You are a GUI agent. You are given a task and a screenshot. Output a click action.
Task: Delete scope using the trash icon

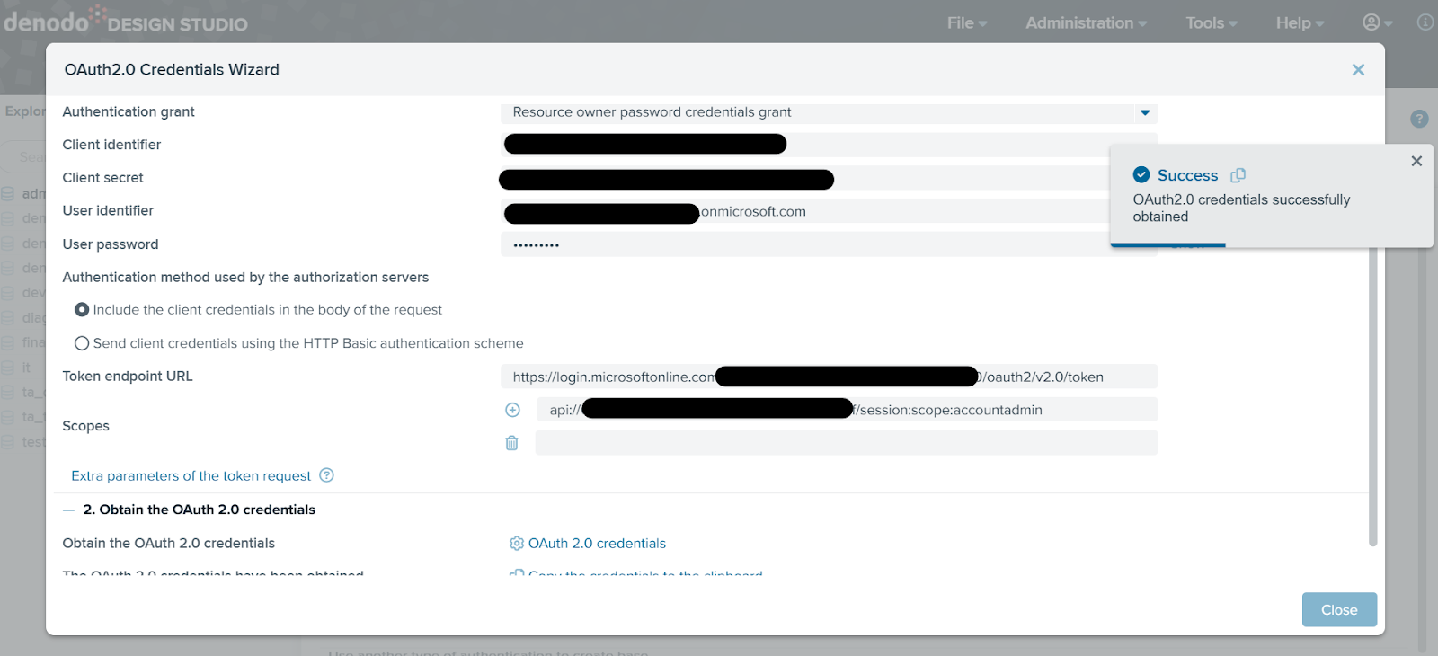tap(511, 442)
